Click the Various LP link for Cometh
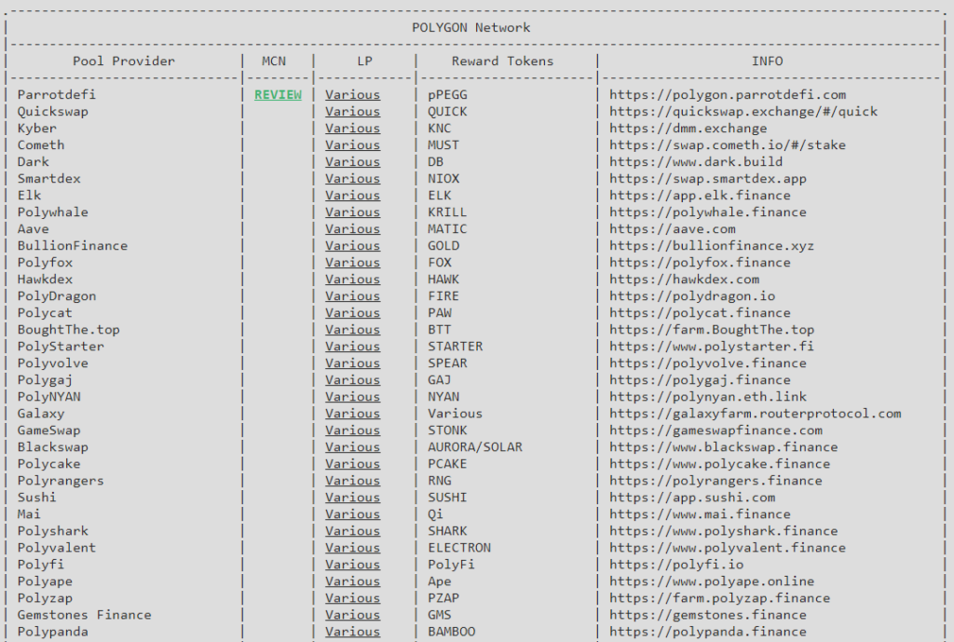 pos(352,145)
